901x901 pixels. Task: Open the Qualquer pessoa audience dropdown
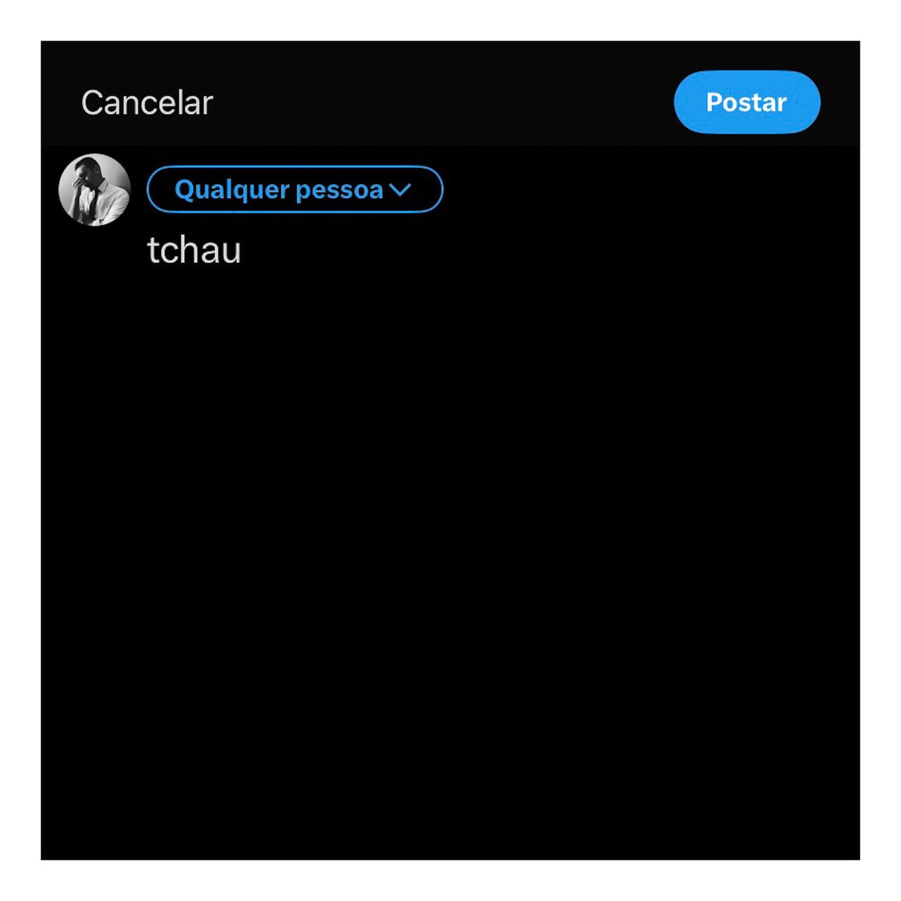pos(294,189)
